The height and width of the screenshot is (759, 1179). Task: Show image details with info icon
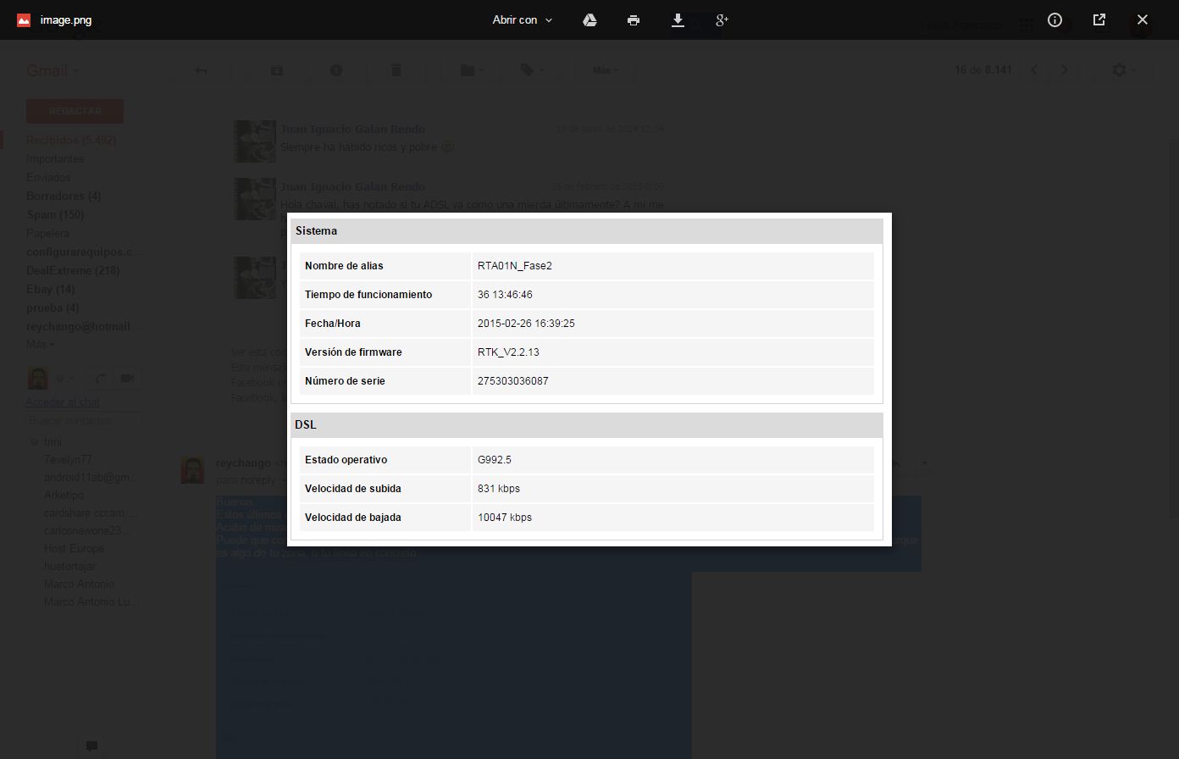tap(1054, 20)
